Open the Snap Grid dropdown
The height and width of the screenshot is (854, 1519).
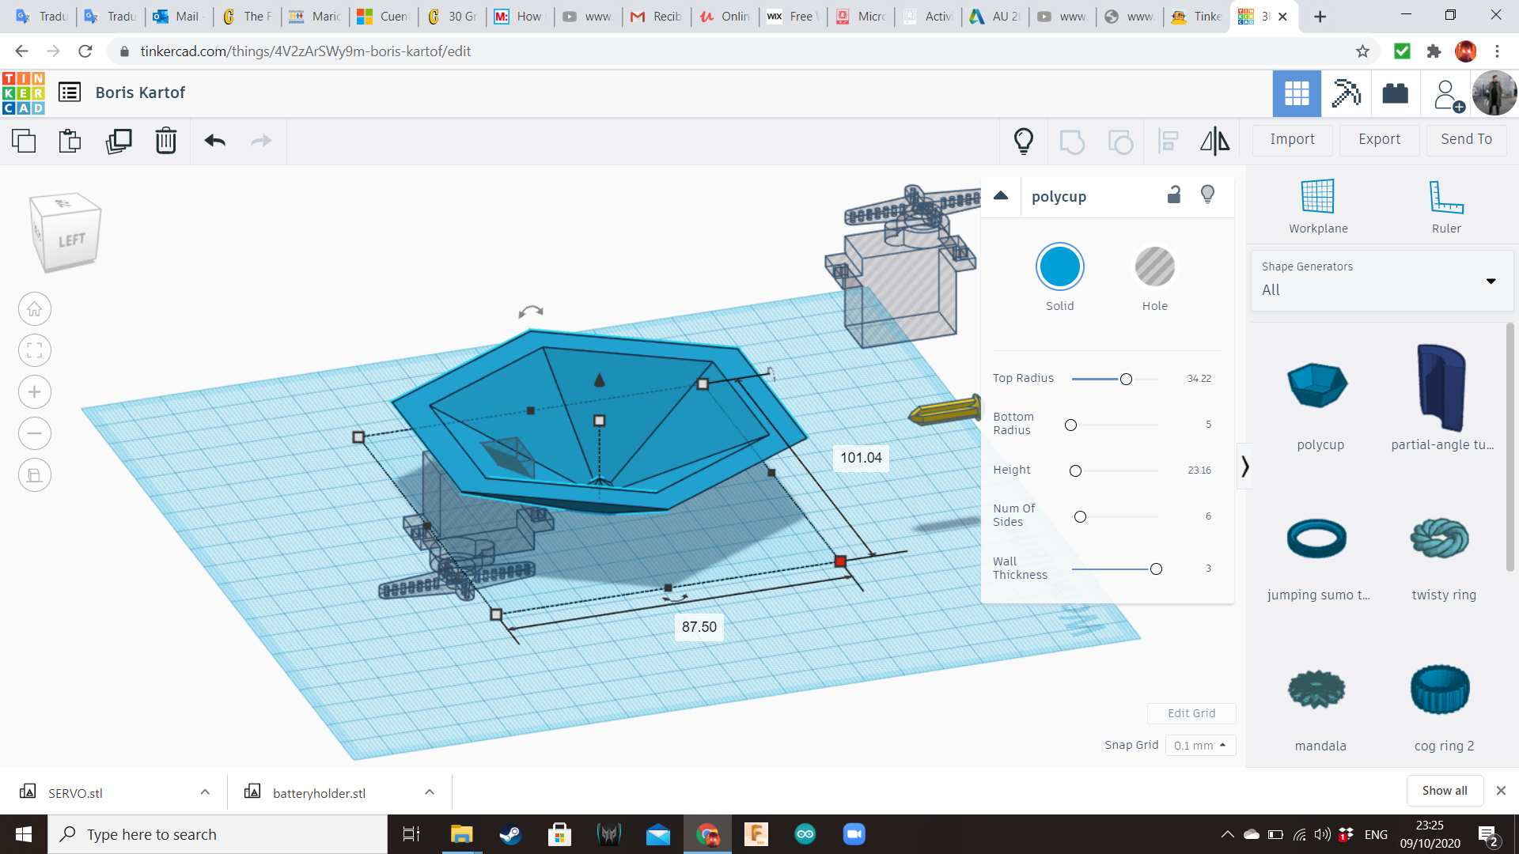coord(1200,746)
